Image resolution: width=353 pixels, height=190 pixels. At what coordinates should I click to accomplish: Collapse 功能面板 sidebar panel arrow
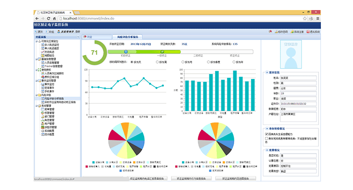(78, 37)
